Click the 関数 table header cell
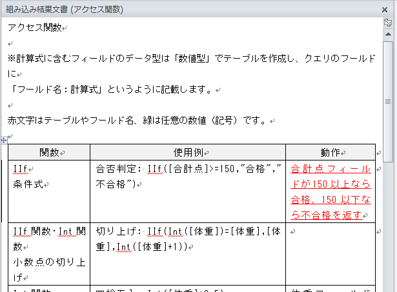Screen dimensions: 397x292 pyautogui.click(x=49, y=153)
